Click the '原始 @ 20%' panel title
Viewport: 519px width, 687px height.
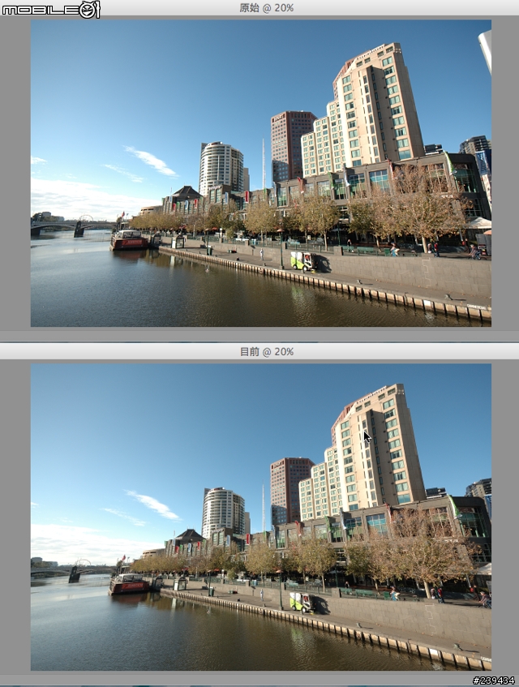[x=266, y=8]
